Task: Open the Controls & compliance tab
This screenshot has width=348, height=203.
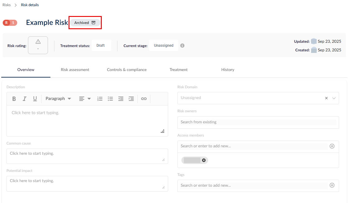Action: tap(127, 70)
